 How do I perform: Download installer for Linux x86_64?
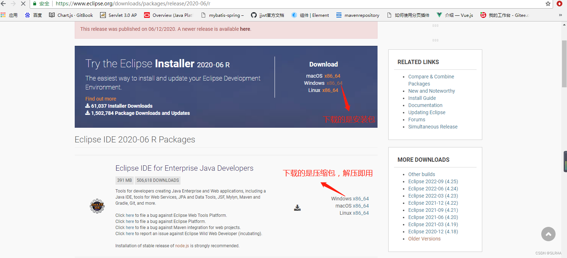point(330,90)
